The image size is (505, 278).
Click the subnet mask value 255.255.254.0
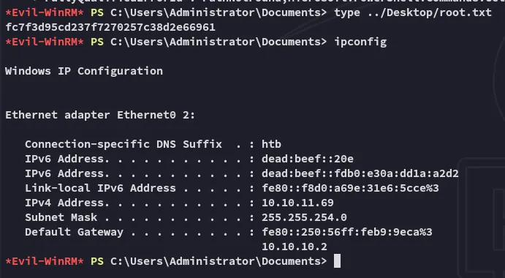(304, 217)
